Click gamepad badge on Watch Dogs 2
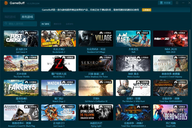 click(x=68, y=82)
